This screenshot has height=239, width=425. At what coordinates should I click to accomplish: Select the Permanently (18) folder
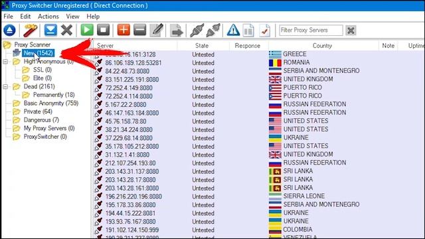[x=54, y=95]
